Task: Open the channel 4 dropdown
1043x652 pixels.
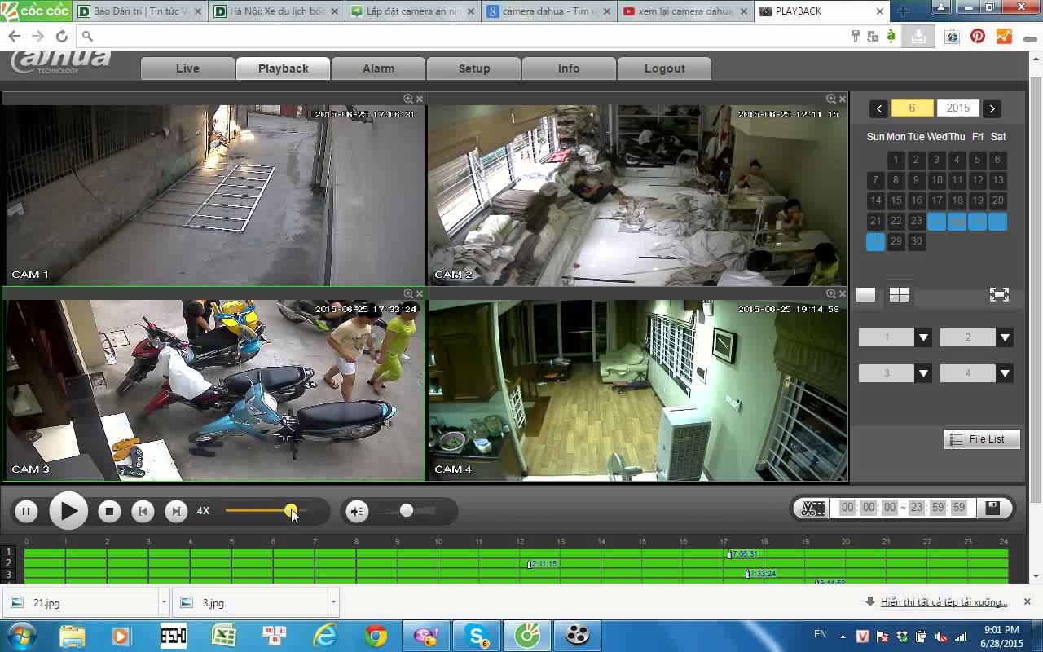Action: pyautogui.click(x=1004, y=372)
